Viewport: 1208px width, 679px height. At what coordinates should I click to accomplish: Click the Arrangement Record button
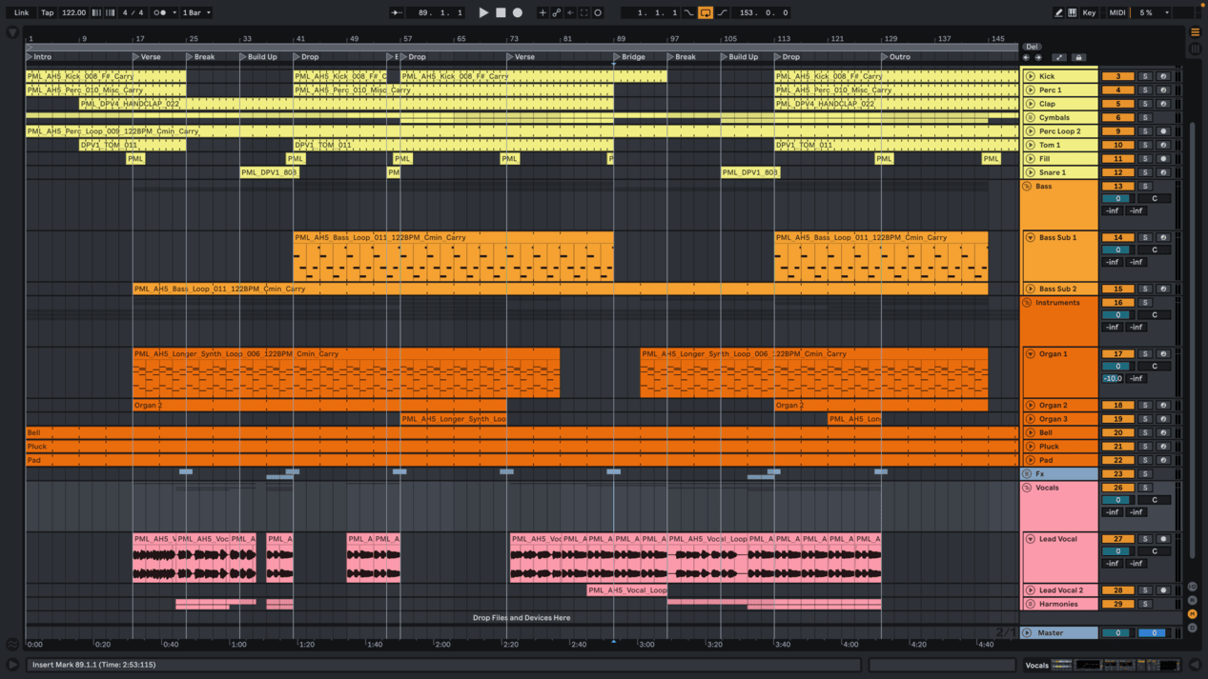[518, 12]
